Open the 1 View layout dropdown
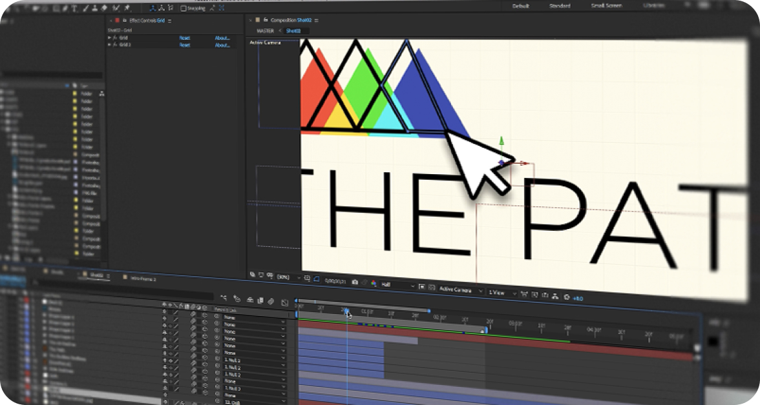 501,293
